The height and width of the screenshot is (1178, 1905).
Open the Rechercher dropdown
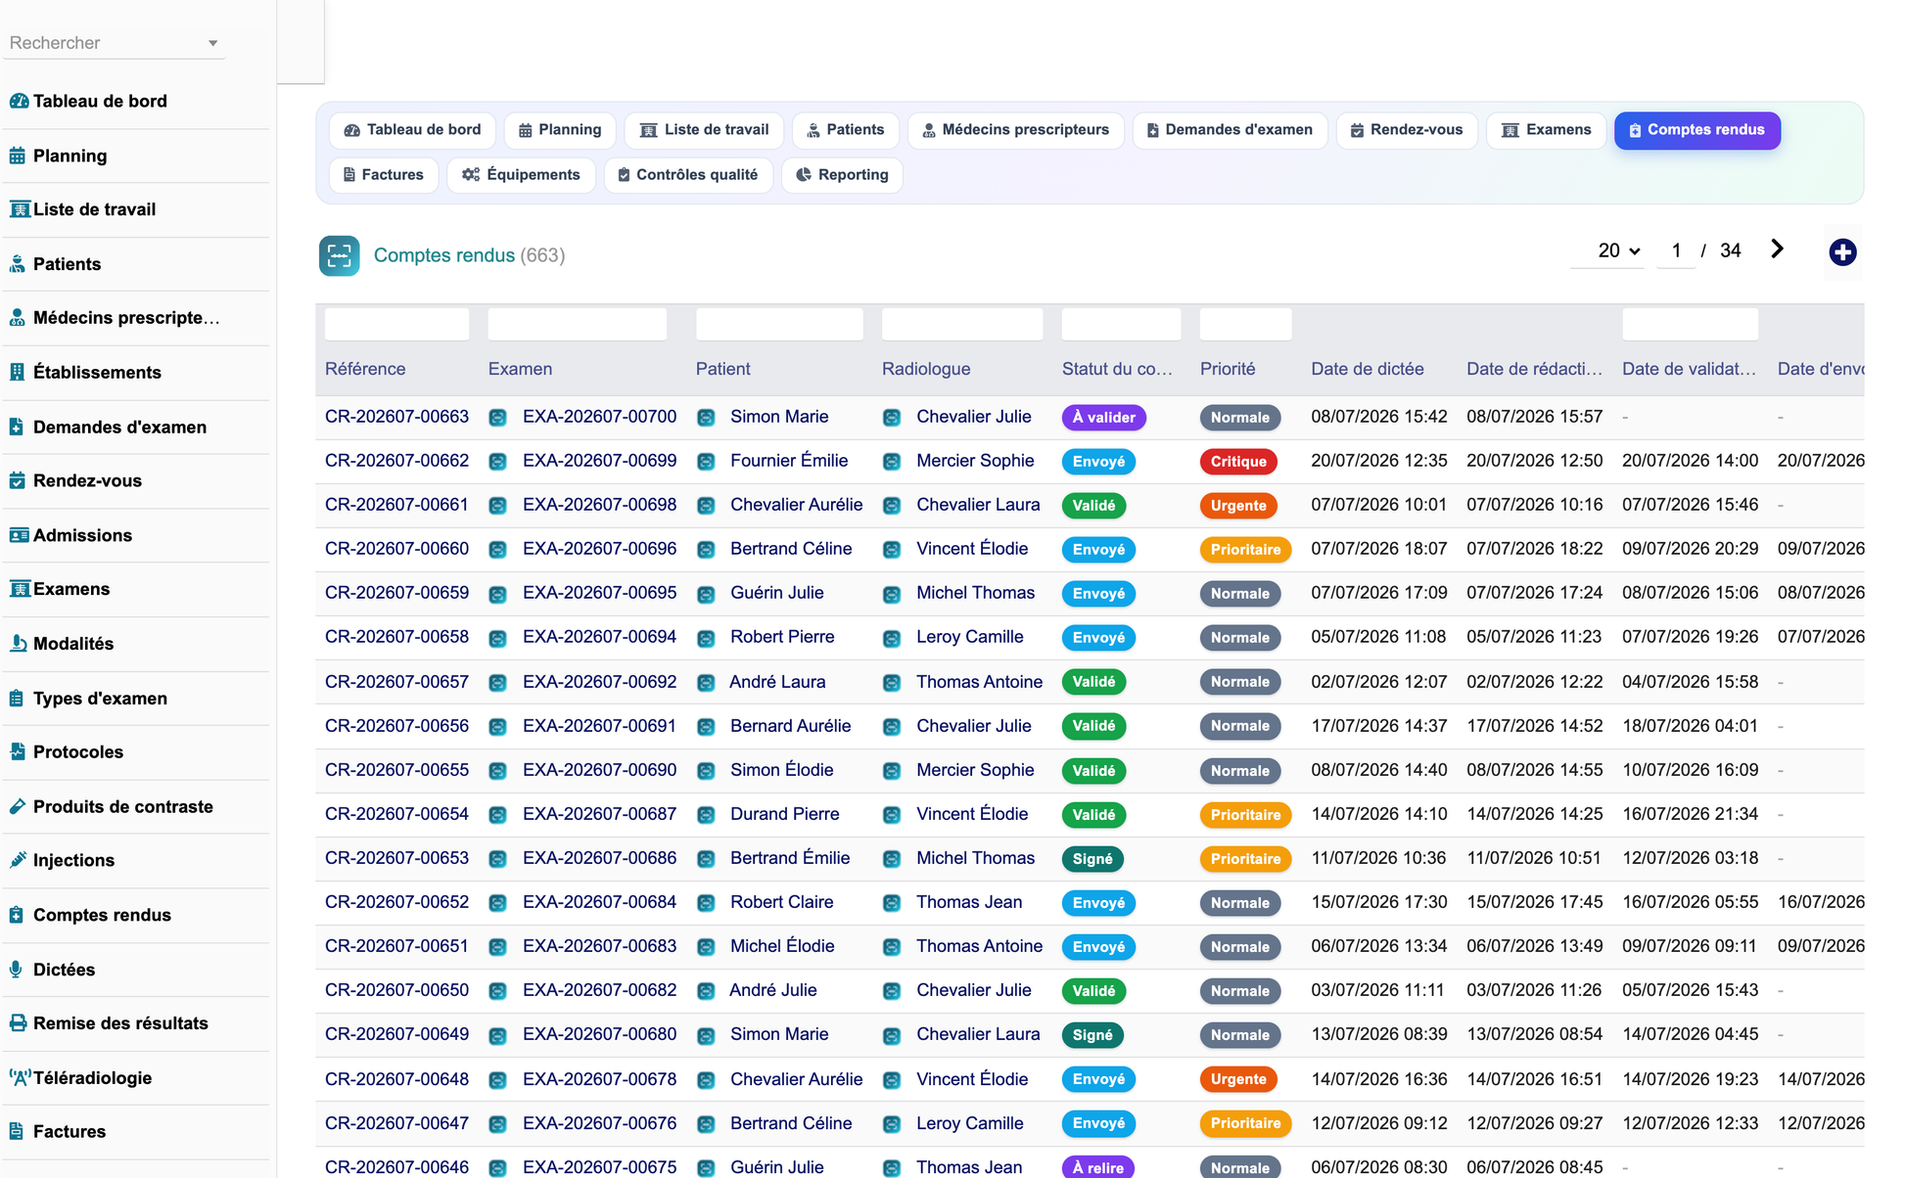(x=114, y=43)
